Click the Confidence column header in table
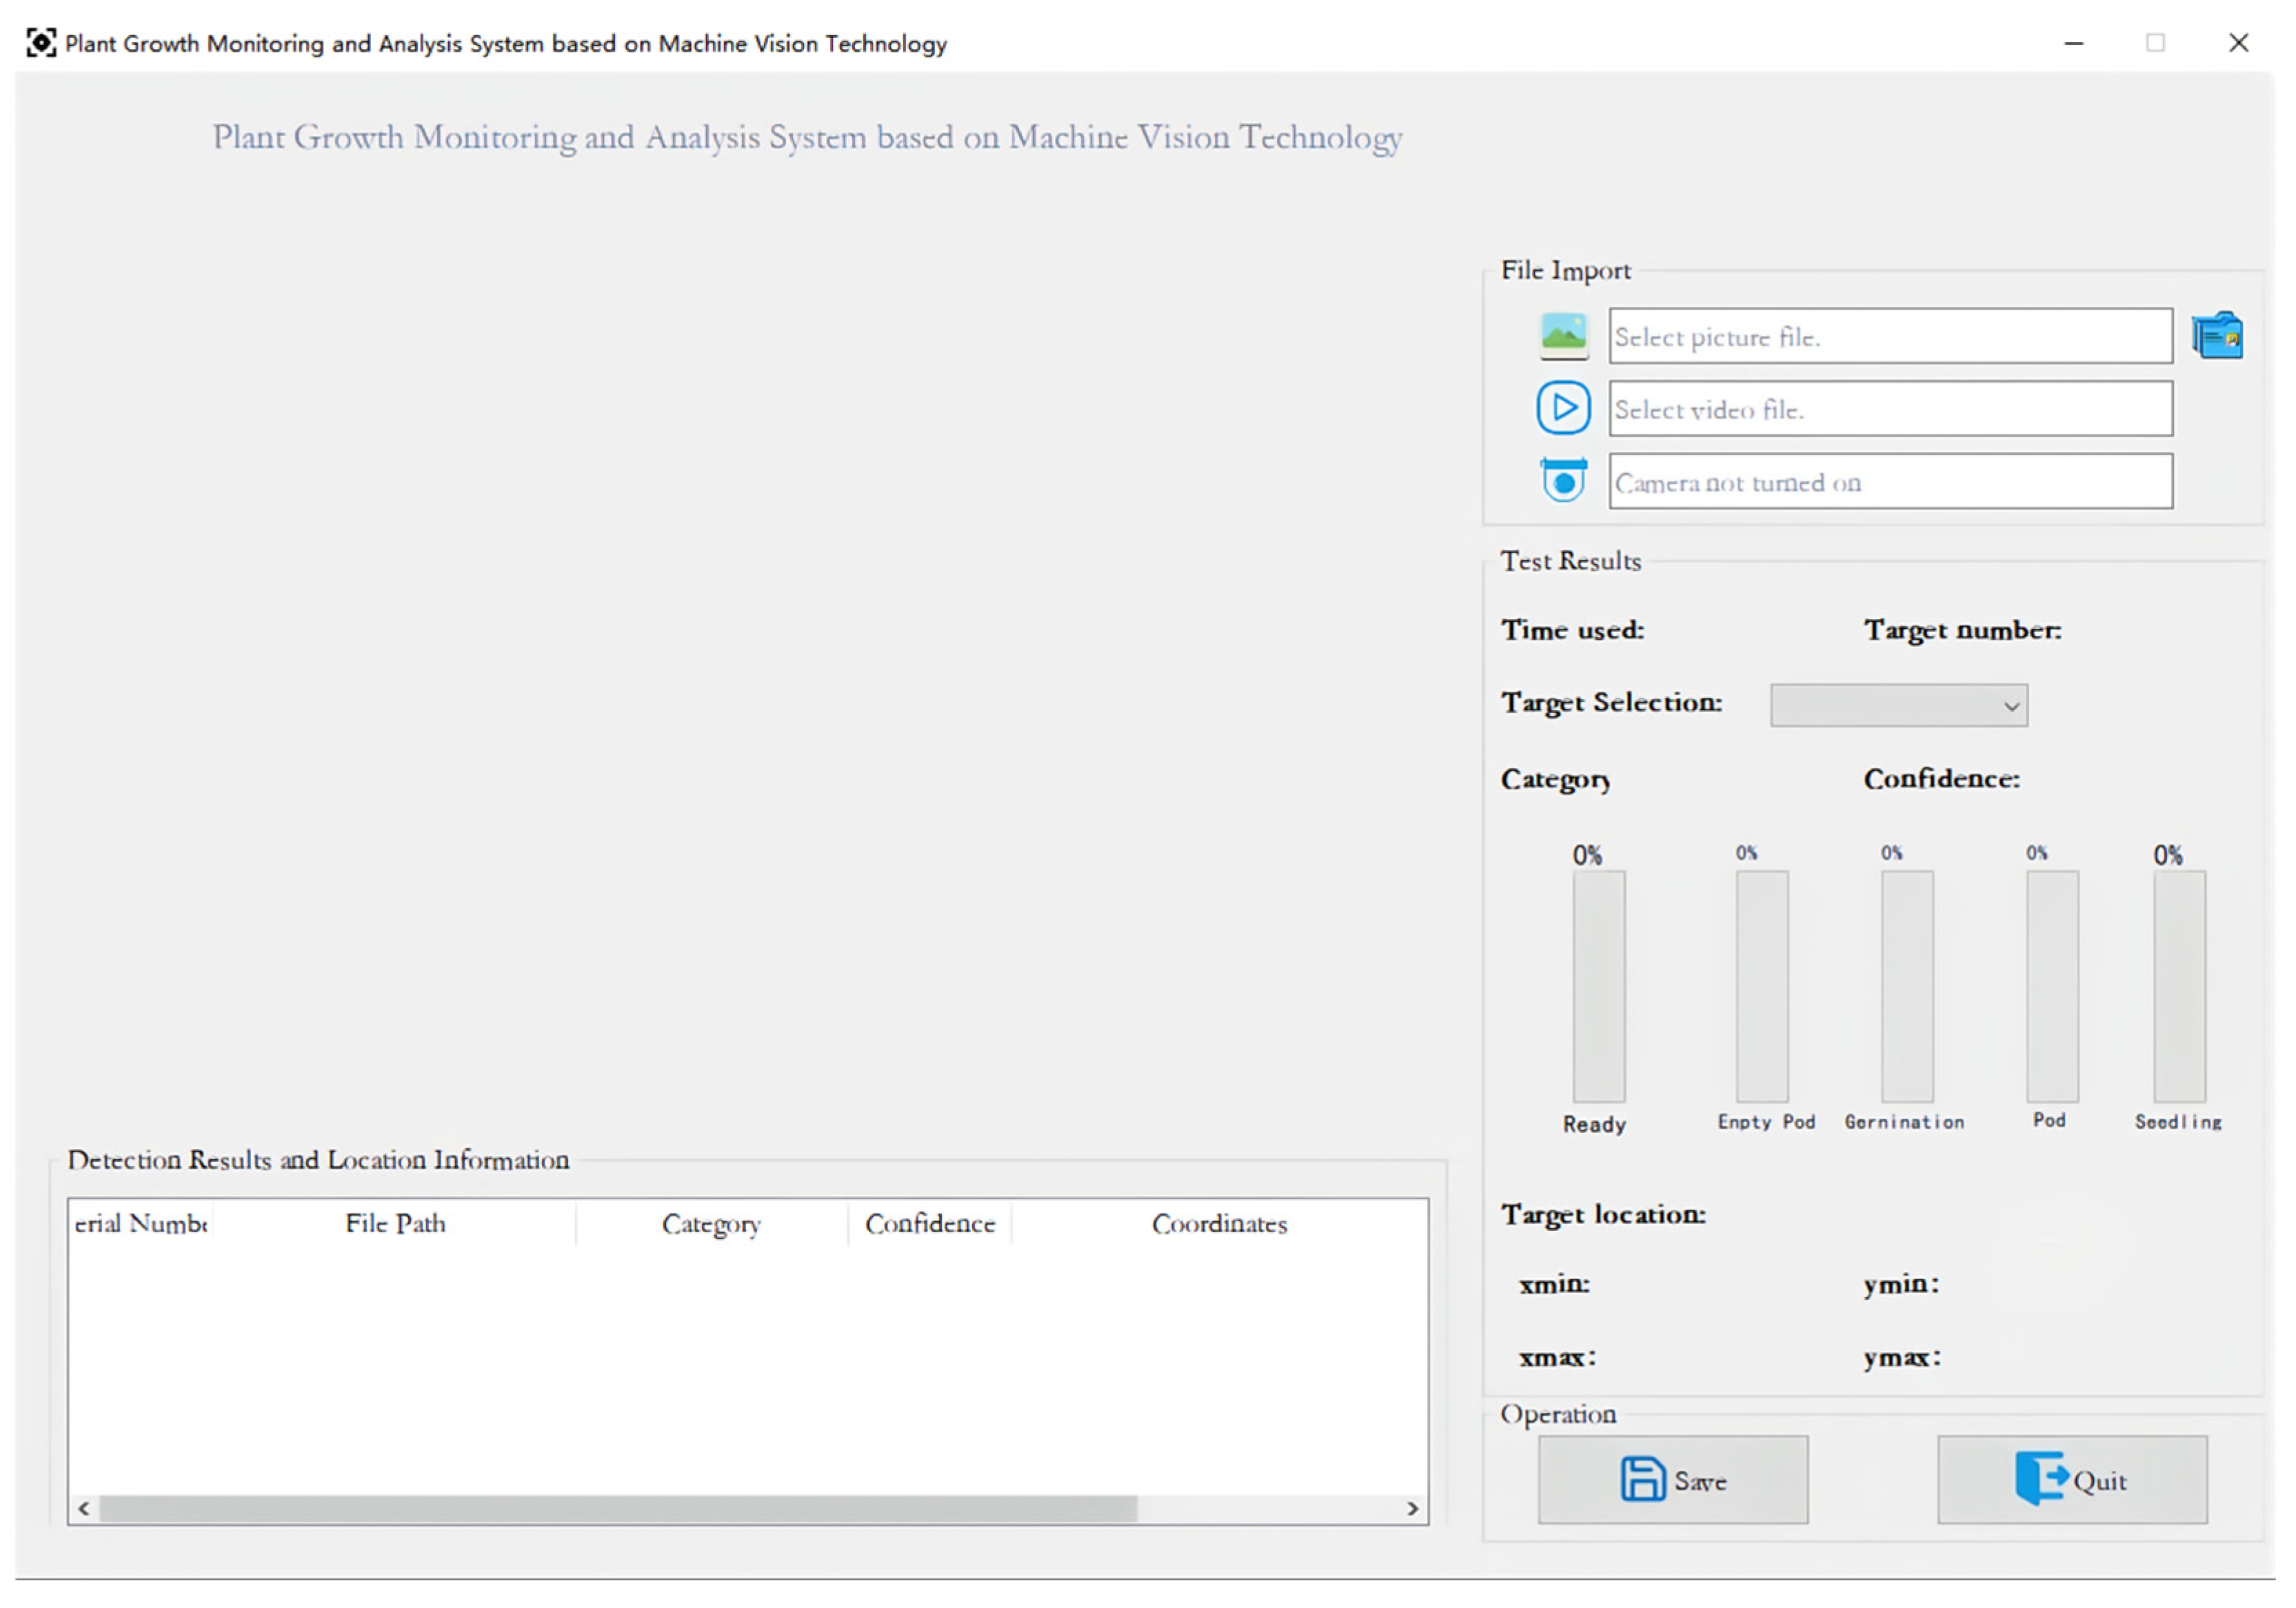This screenshot has width=2296, height=1608. point(930,1224)
